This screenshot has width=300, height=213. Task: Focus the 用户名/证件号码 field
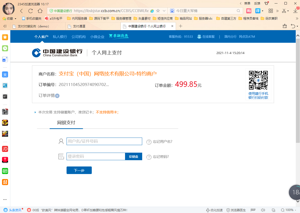(104, 141)
